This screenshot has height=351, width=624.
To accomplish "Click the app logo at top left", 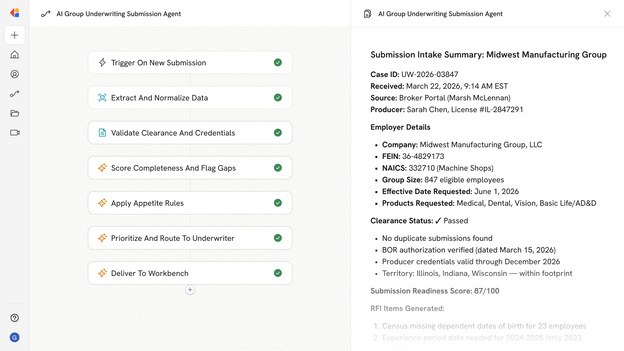I will pyautogui.click(x=15, y=13).
